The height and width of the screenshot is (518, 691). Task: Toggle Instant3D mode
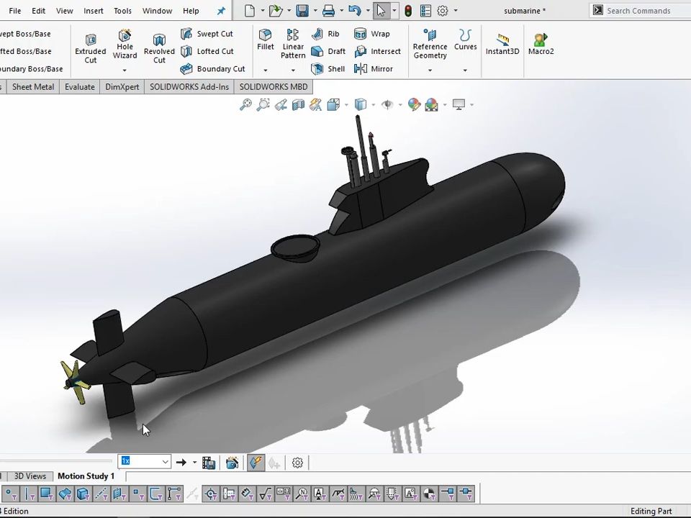(x=502, y=44)
